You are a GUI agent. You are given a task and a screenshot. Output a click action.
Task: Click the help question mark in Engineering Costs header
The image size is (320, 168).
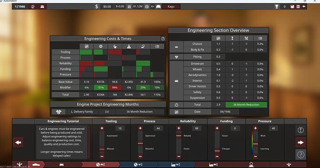[x=163, y=39]
